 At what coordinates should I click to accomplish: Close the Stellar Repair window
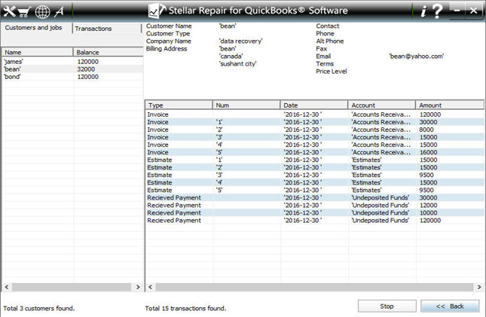(x=473, y=11)
